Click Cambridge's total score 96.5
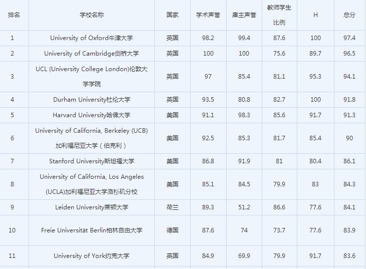The image size is (366, 269). coord(349,54)
